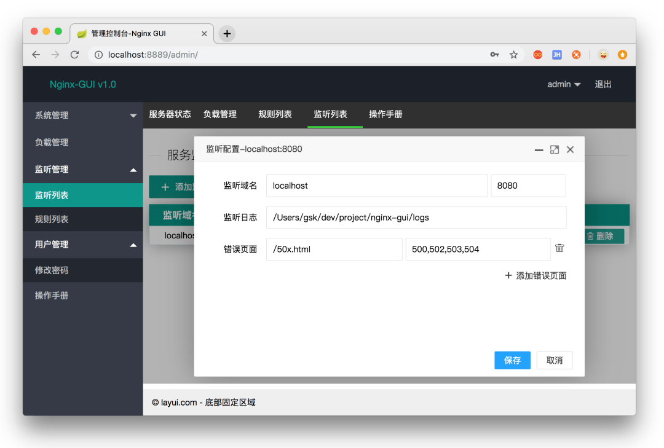Go back using the browser back arrow

point(36,54)
